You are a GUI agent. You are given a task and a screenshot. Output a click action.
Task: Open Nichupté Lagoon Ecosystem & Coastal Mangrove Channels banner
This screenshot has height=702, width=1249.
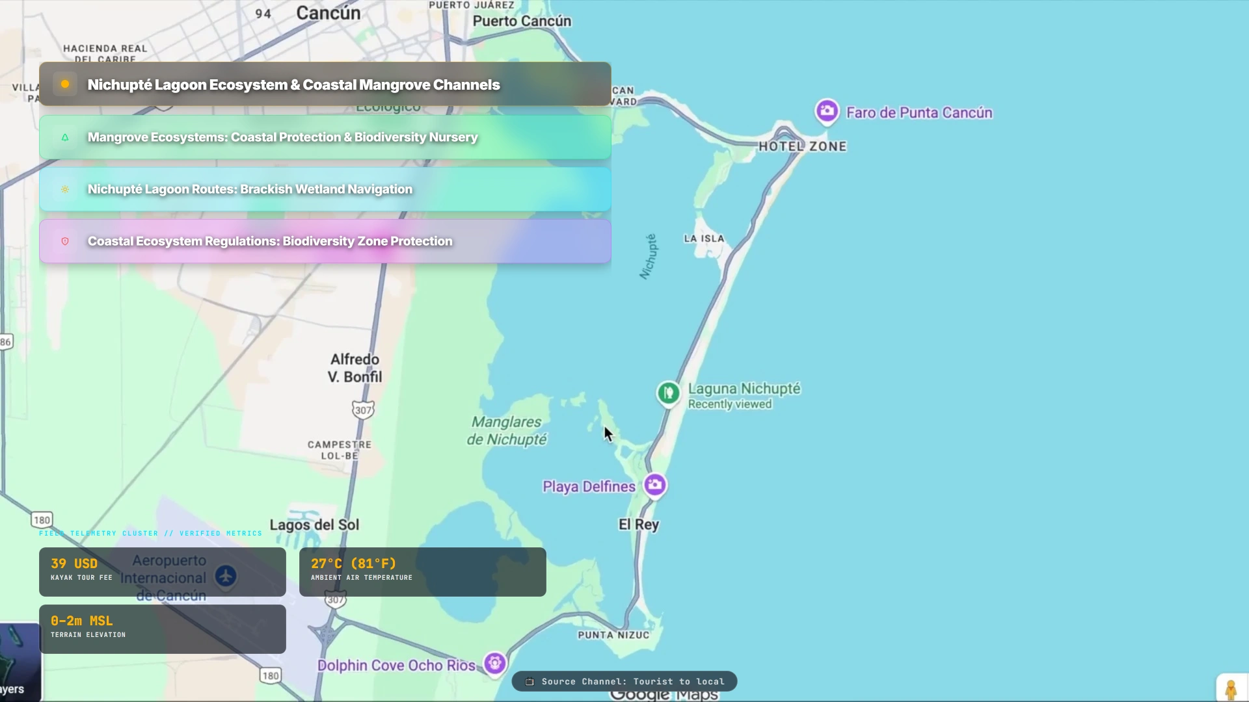325,84
